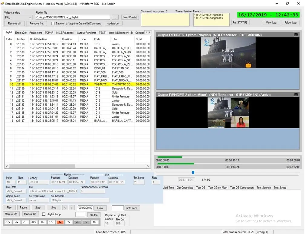305x235 pixels.
Task: Close the Output RENDER 2 mixer preview
Action: (296, 95)
